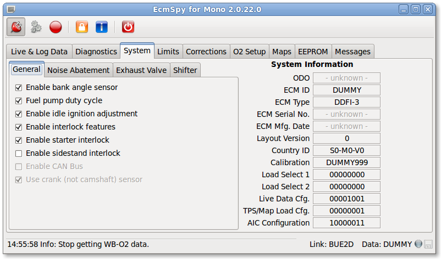Click the orange padlock icon
Image resolution: width=441 pixels, height=259 pixels.
(x=82, y=27)
